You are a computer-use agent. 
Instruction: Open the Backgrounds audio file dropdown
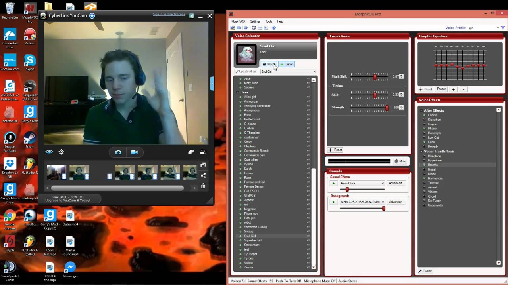tap(362, 202)
